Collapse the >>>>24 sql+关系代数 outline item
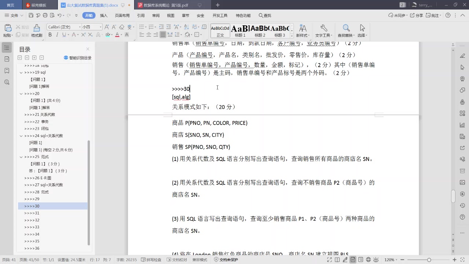This screenshot has height=264, width=469. (x=21, y=136)
